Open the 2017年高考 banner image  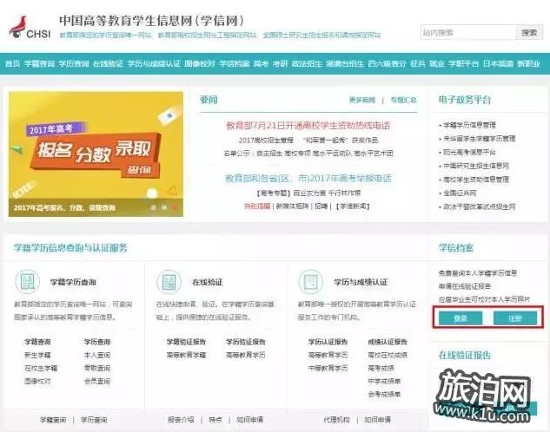click(96, 154)
